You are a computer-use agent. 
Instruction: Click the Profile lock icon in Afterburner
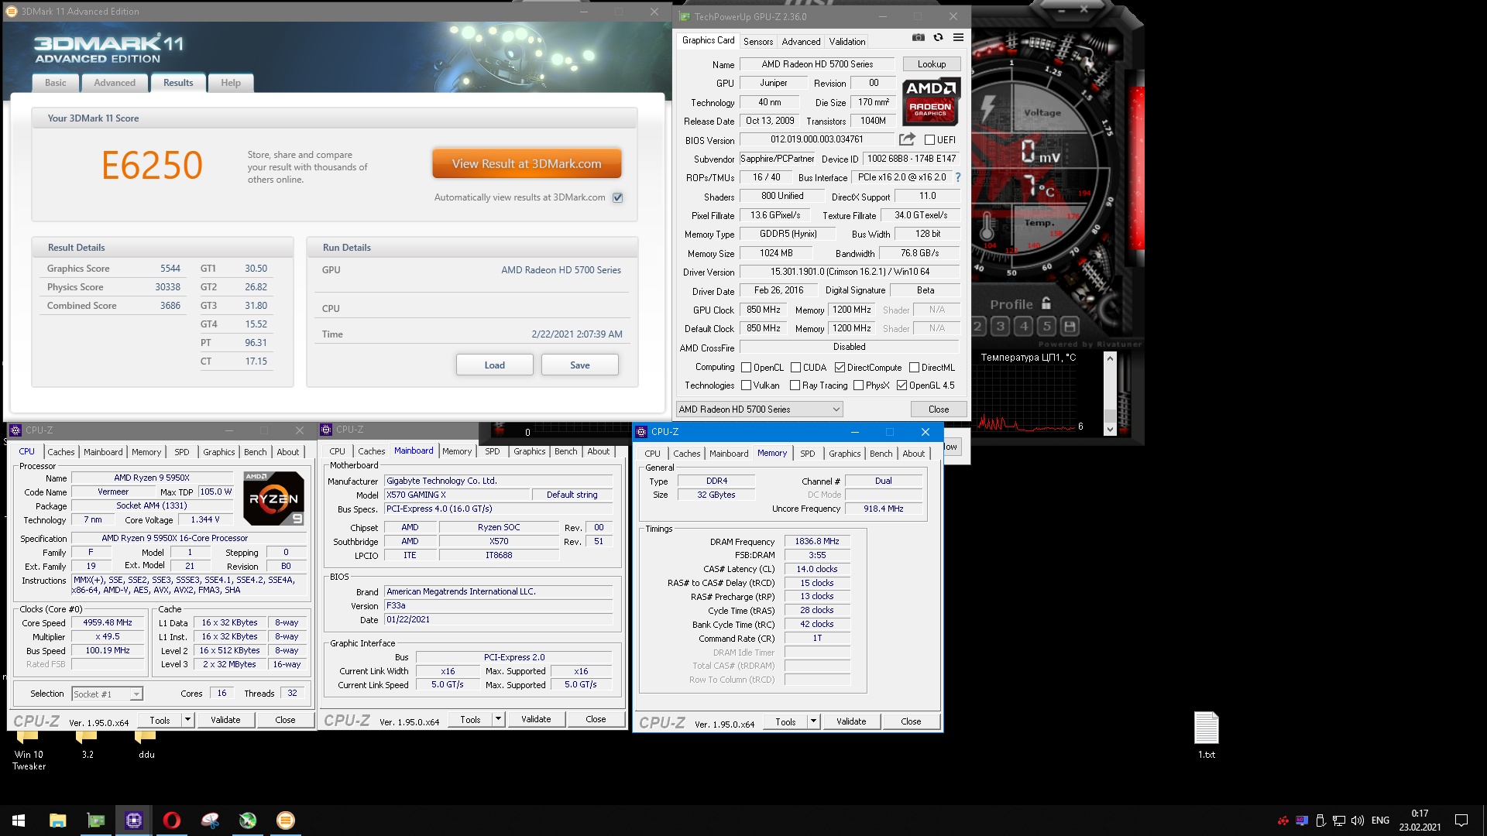pyautogui.click(x=1046, y=303)
